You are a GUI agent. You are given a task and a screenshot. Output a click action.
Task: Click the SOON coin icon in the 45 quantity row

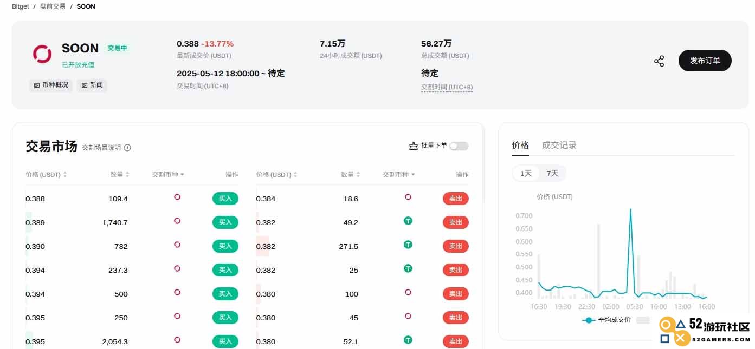click(x=408, y=316)
